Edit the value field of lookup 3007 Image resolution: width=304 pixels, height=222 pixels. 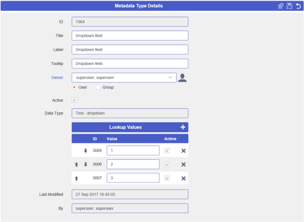tap(133, 178)
